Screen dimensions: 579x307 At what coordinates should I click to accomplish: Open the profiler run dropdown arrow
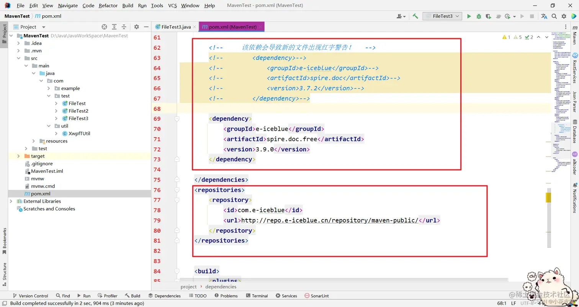[x=514, y=16]
